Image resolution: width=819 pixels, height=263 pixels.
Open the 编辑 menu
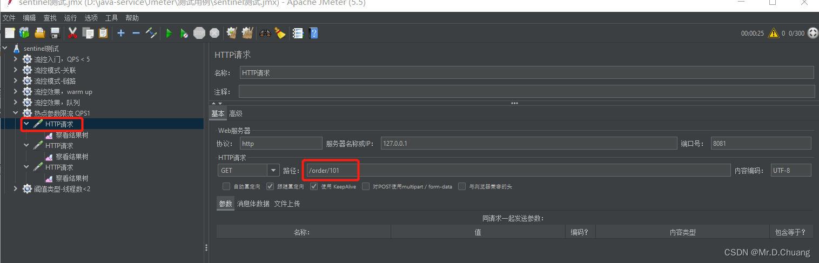[29, 18]
